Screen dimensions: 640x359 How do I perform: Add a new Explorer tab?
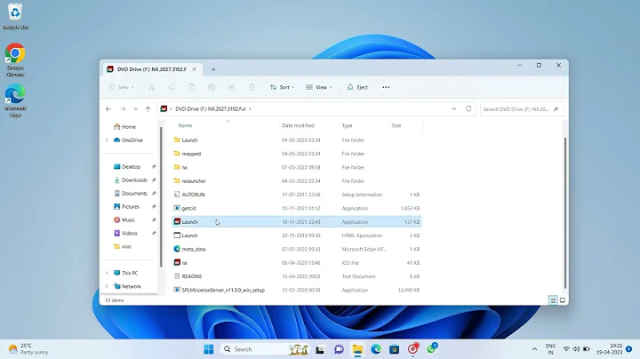tap(213, 69)
